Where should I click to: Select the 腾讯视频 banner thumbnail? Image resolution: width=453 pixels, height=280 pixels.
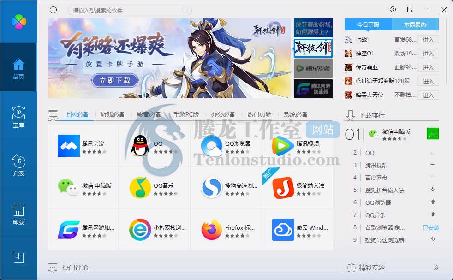coord(313,68)
